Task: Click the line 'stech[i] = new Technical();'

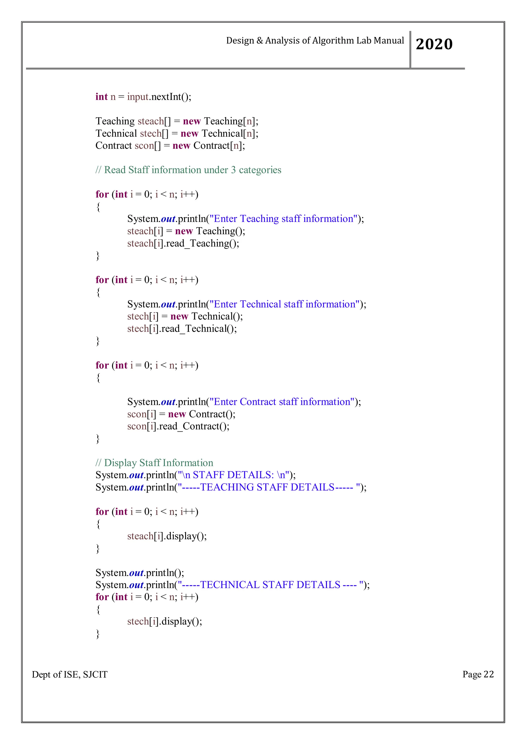Action: [x=185, y=317]
